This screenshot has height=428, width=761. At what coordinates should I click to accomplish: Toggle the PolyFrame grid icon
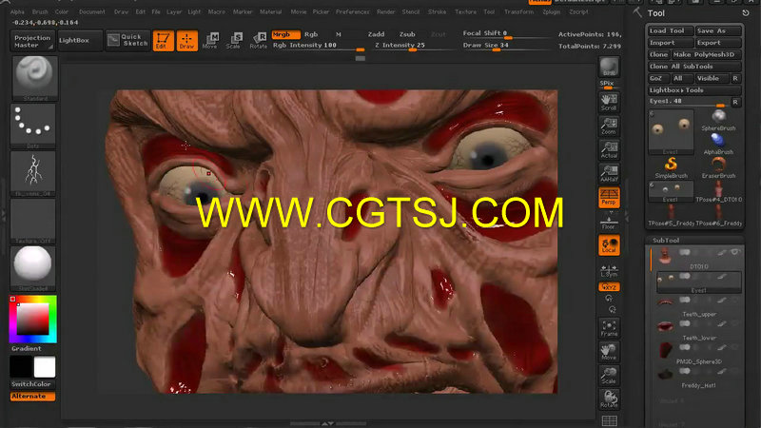(609, 420)
